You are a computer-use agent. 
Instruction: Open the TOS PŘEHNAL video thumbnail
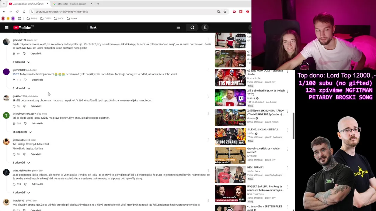click(x=230, y=77)
